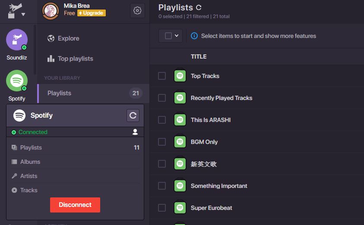Viewport: 364px width, 225px height.
Task: Open Spotify Tracks in popup
Action: tap(75, 190)
